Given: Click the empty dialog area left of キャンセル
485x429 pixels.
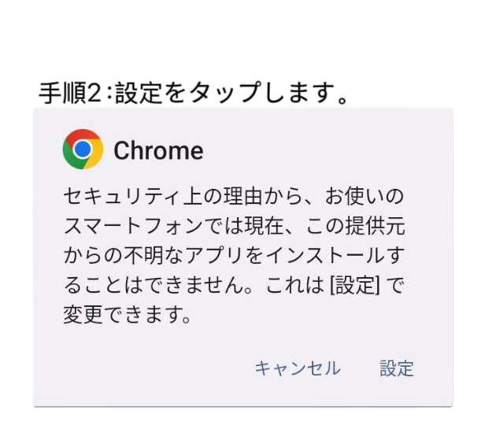Looking at the screenshot, I should point(142,368).
